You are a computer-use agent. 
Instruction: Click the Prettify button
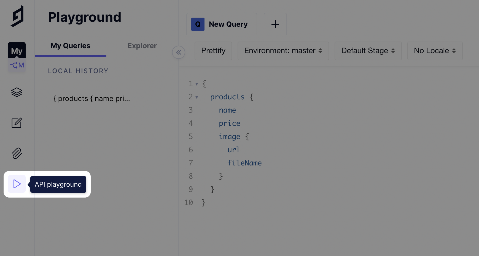pos(213,51)
